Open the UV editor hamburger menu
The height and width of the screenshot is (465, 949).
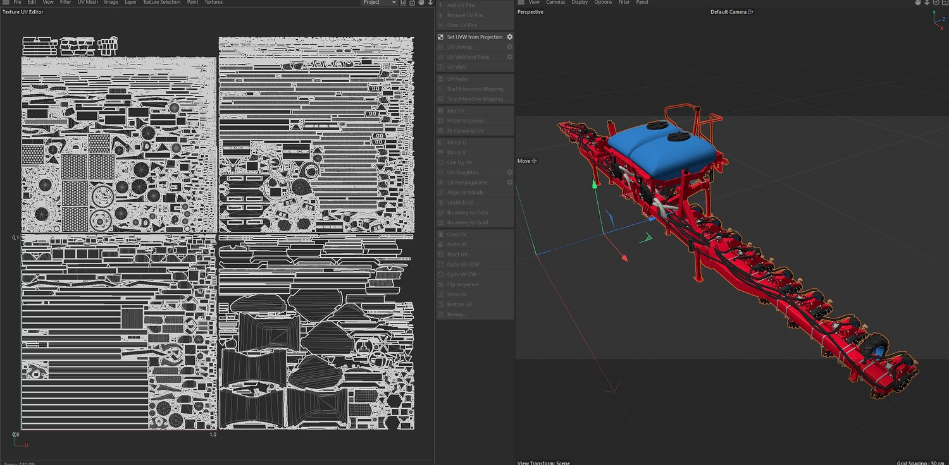tap(4, 3)
